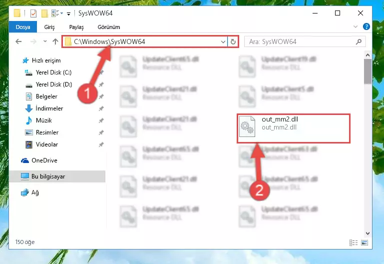384x264 pixels.
Task: Open the Dosya ribbon tab
Action: point(23,27)
